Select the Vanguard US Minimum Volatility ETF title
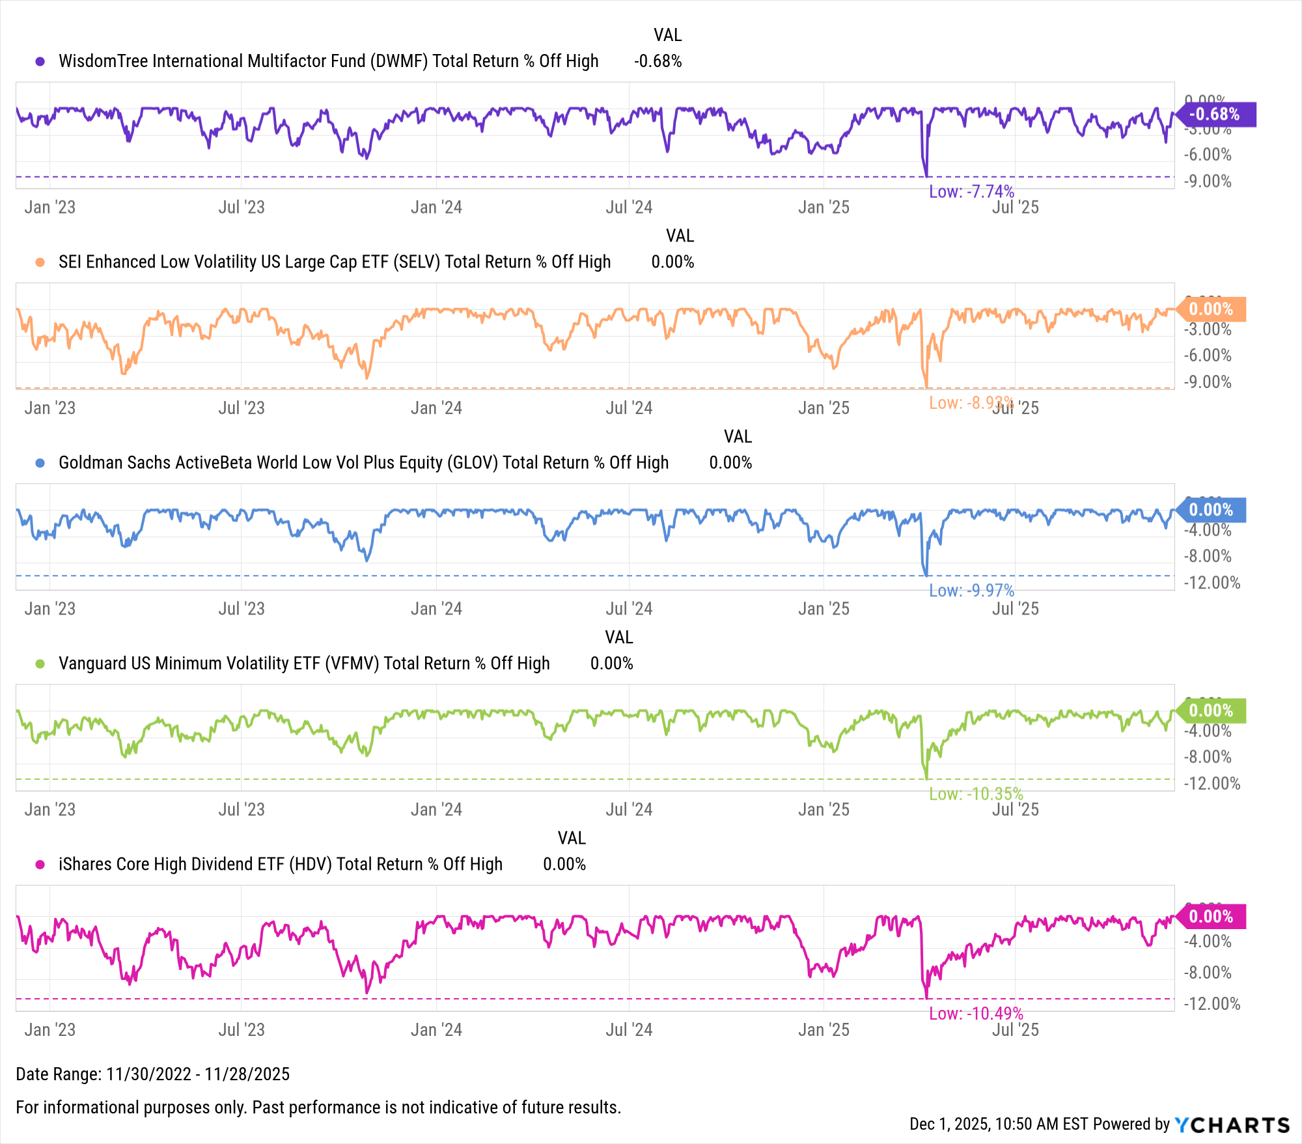 point(304,663)
